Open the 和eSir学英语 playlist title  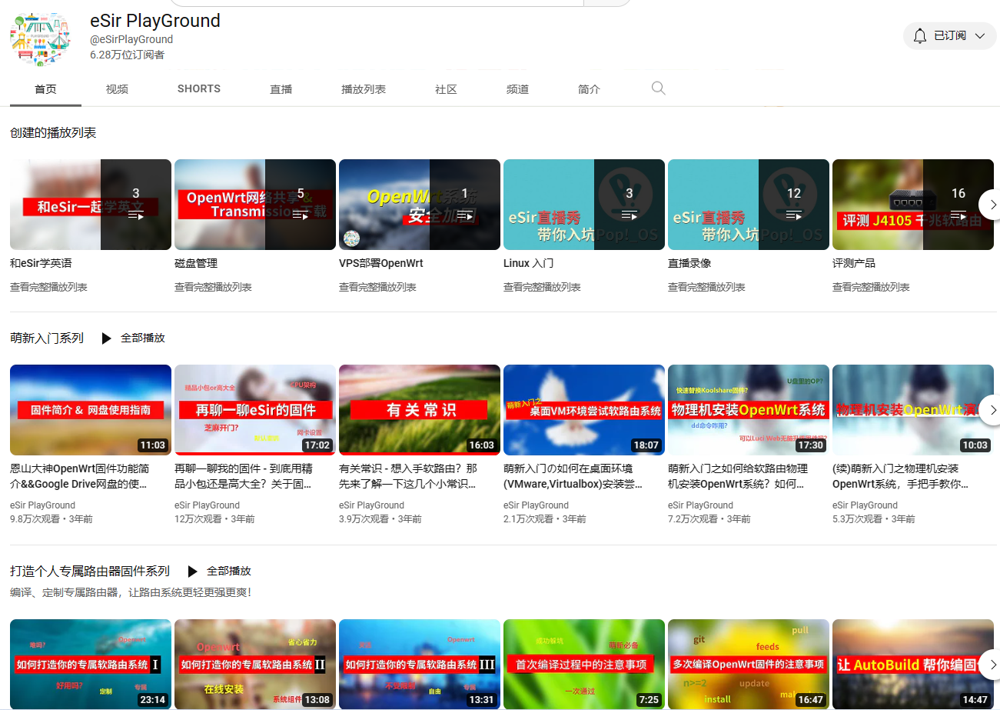[41, 263]
